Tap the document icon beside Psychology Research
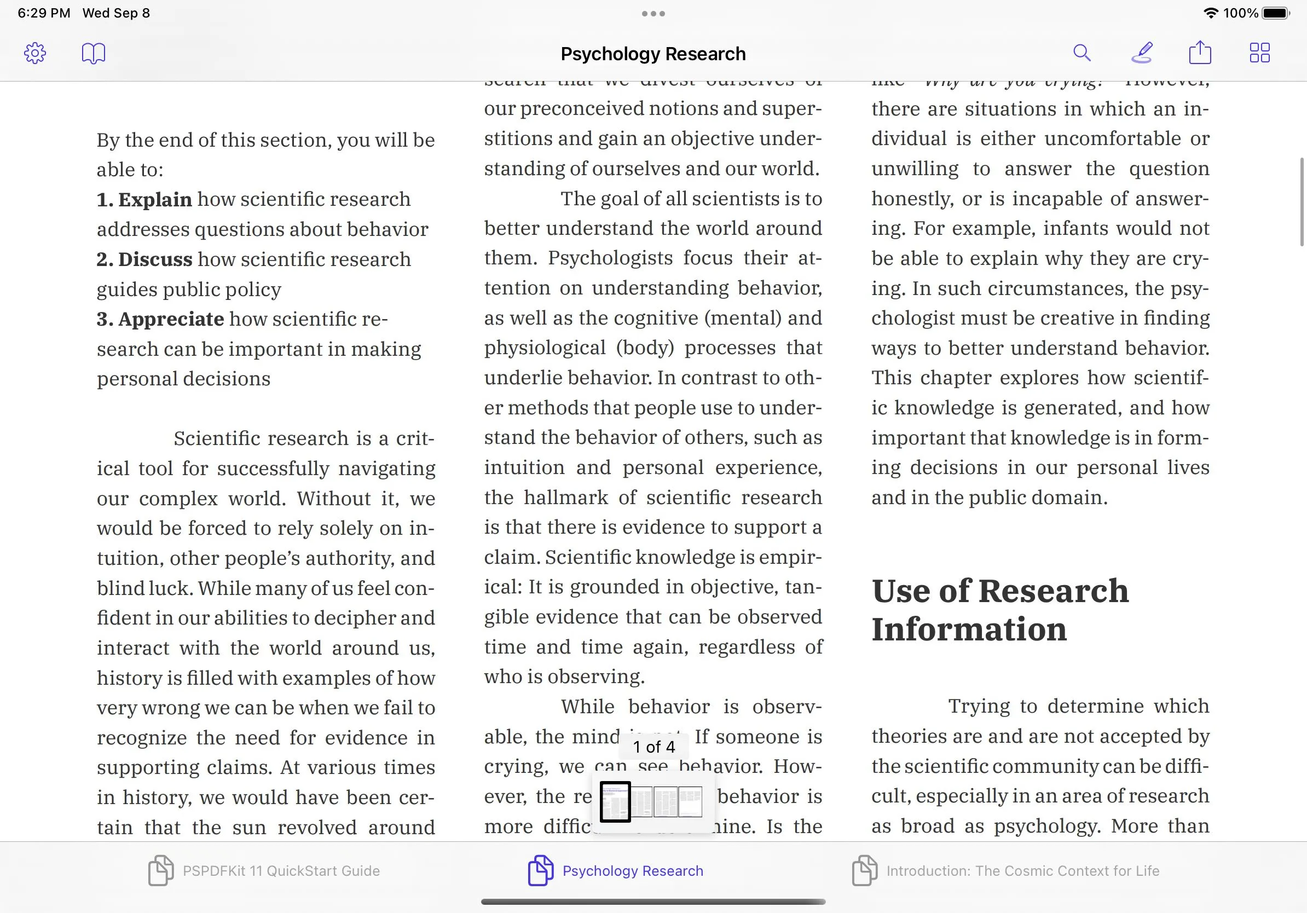The height and width of the screenshot is (913, 1307). tap(540, 870)
